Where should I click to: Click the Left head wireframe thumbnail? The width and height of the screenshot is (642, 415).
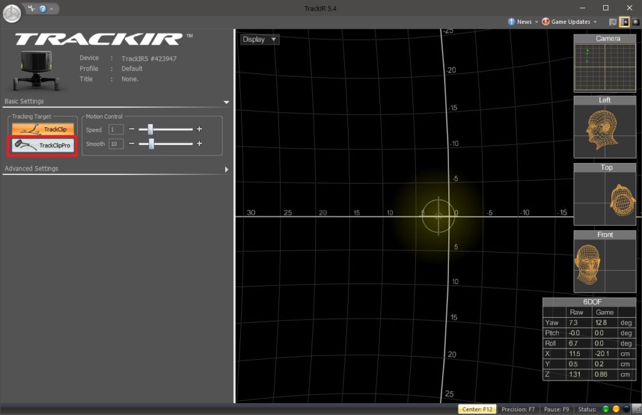tap(605, 132)
